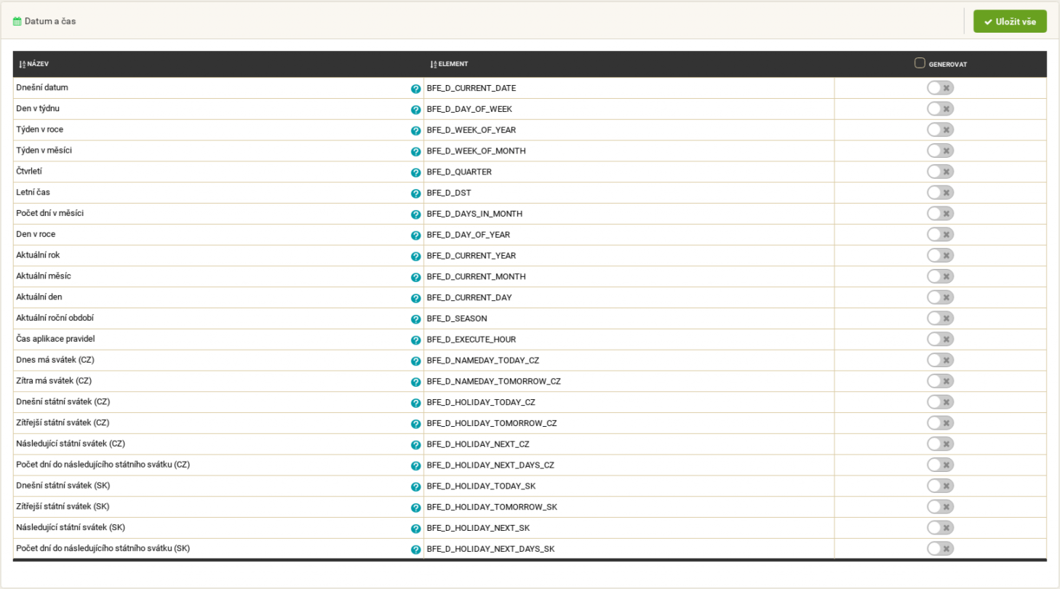Open help icon next to Týden v roce
The image size is (1060, 589).
[x=416, y=131]
